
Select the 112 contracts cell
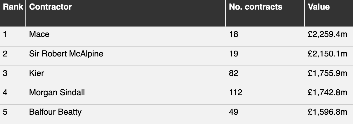coord(236,93)
